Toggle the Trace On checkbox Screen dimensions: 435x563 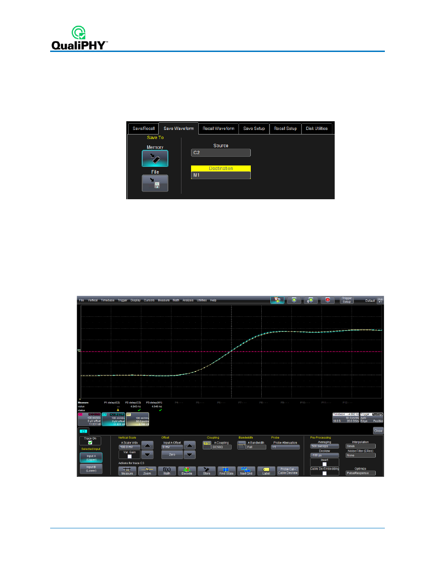pyautogui.click(x=90, y=443)
